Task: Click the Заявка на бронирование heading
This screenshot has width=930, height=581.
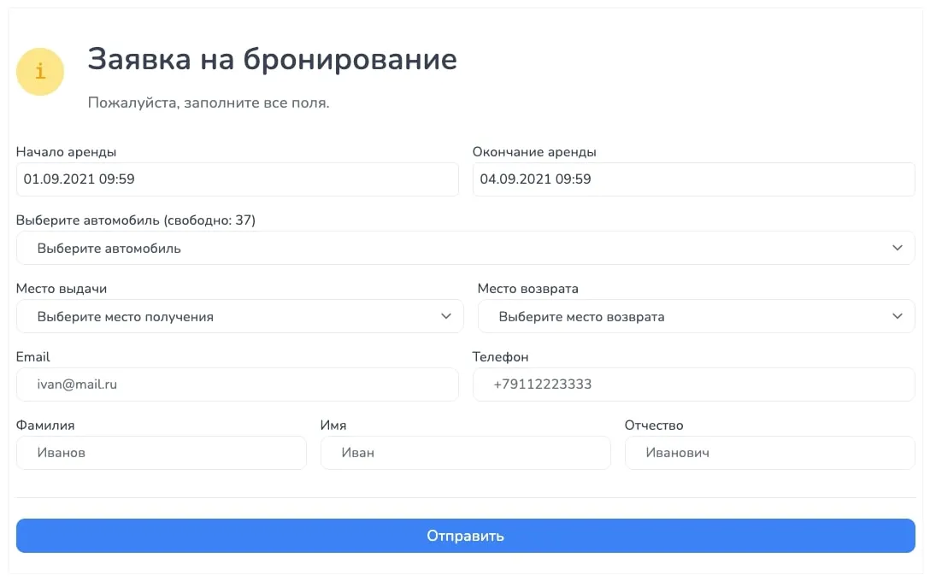Action: pos(272,59)
